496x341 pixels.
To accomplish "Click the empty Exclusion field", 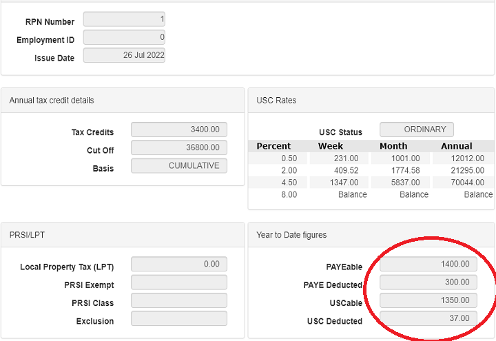I will click(179, 318).
